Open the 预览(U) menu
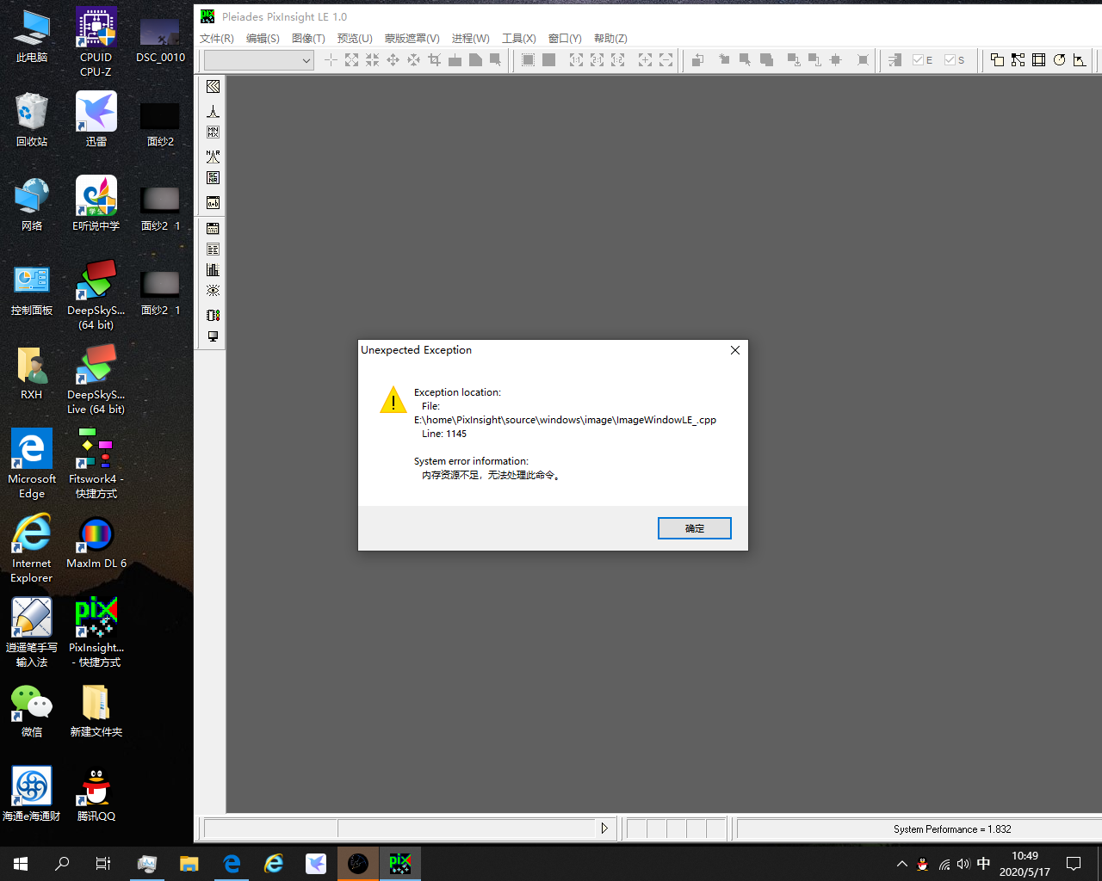1102x881 pixels. 355,39
